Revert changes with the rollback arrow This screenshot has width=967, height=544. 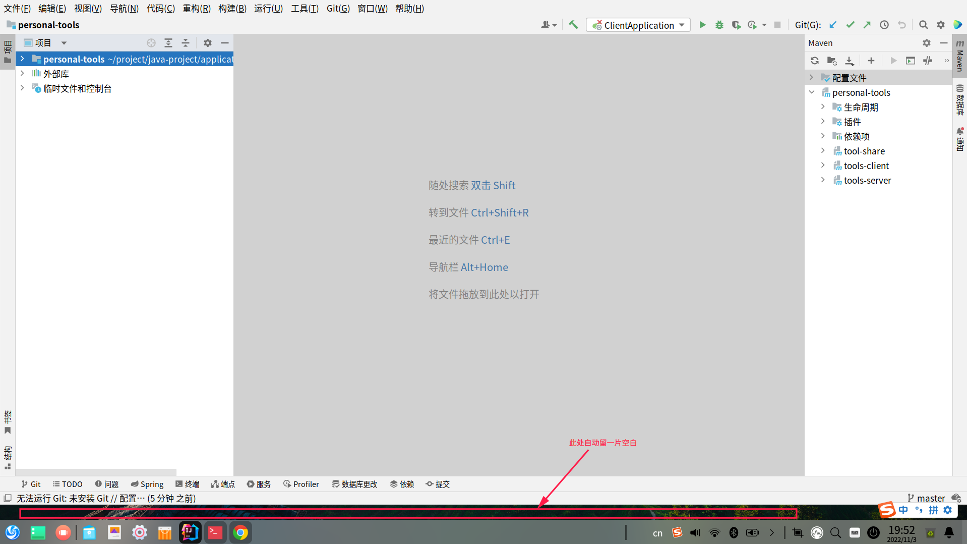[x=901, y=25]
